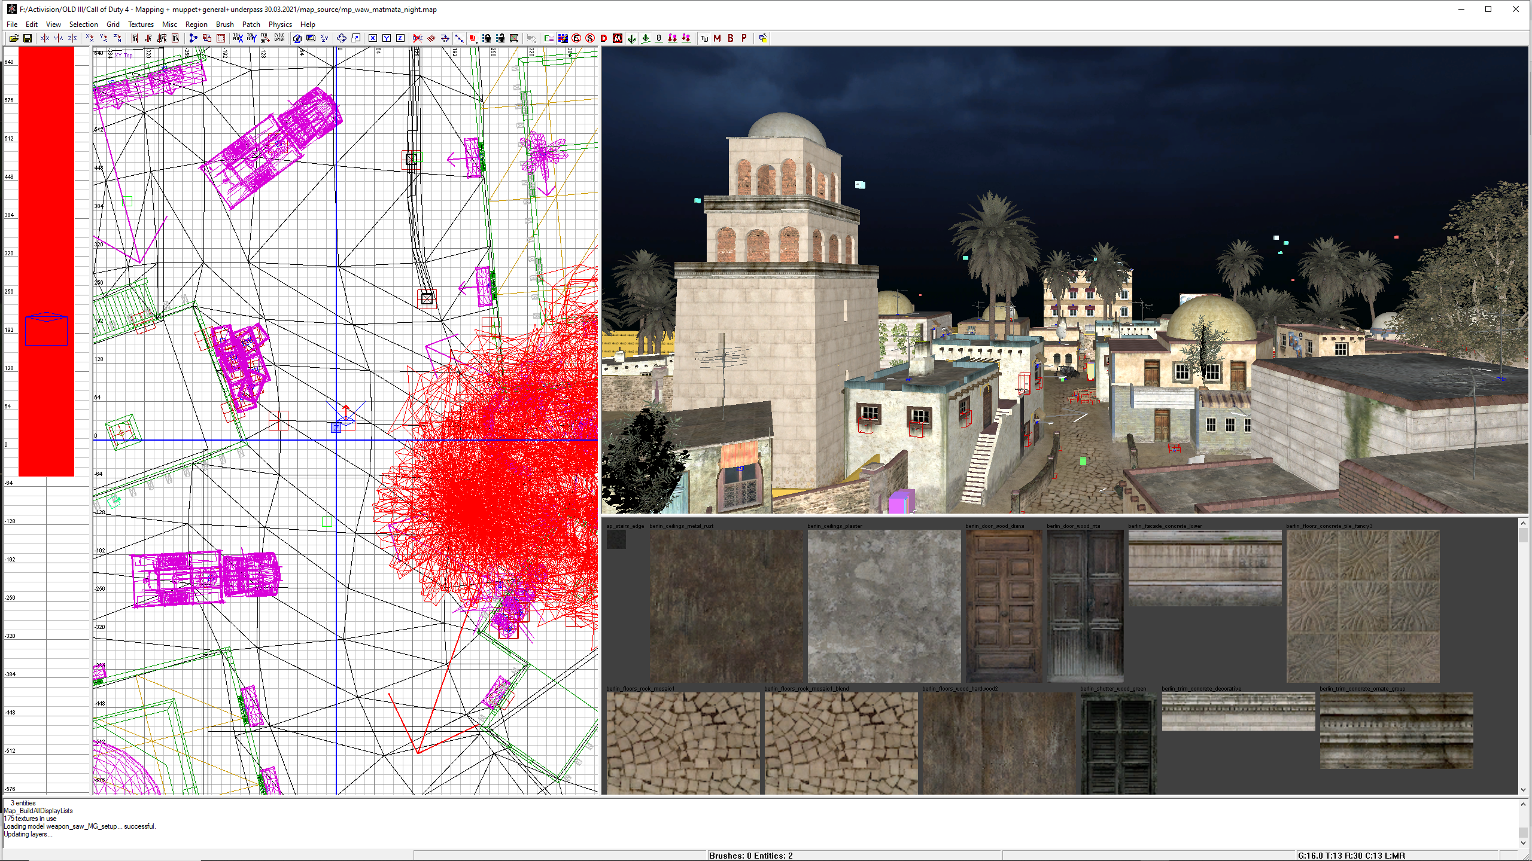Flip selection on Y axis
This screenshot has width=1532, height=861.
tap(59, 38)
